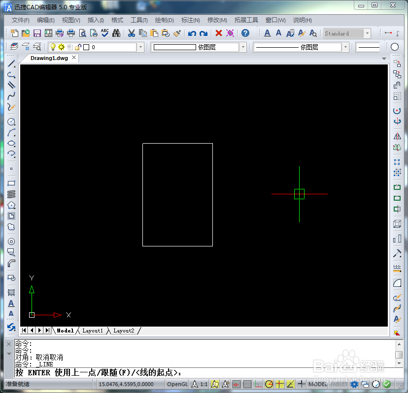Open the 绘制(D) menu
This screenshot has width=408, height=393.
(164, 20)
